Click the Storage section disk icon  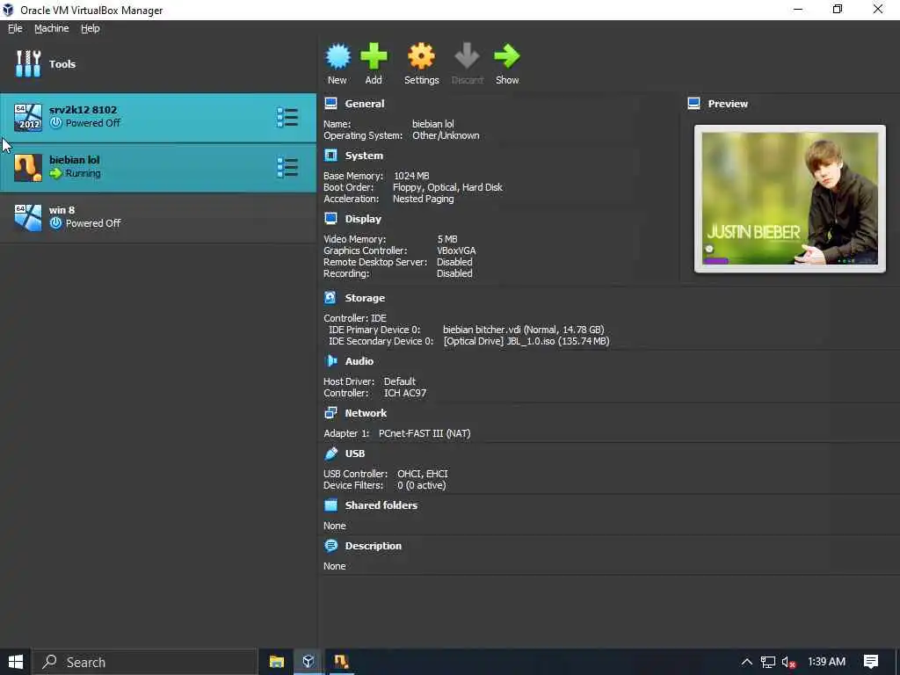click(330, 298)
